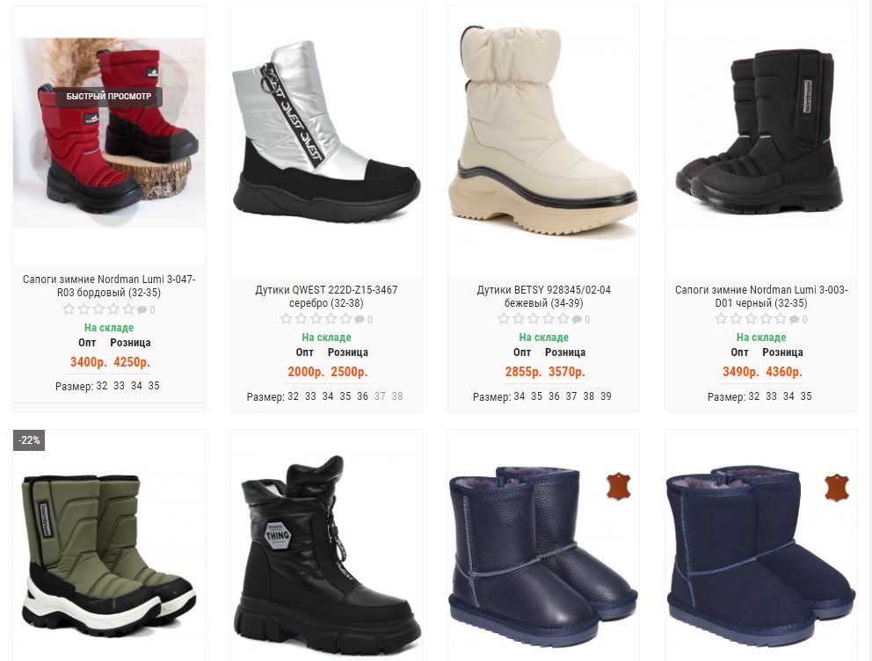Click the -22% discount badge
Screen dimensions: 872x661
point(29,440)
